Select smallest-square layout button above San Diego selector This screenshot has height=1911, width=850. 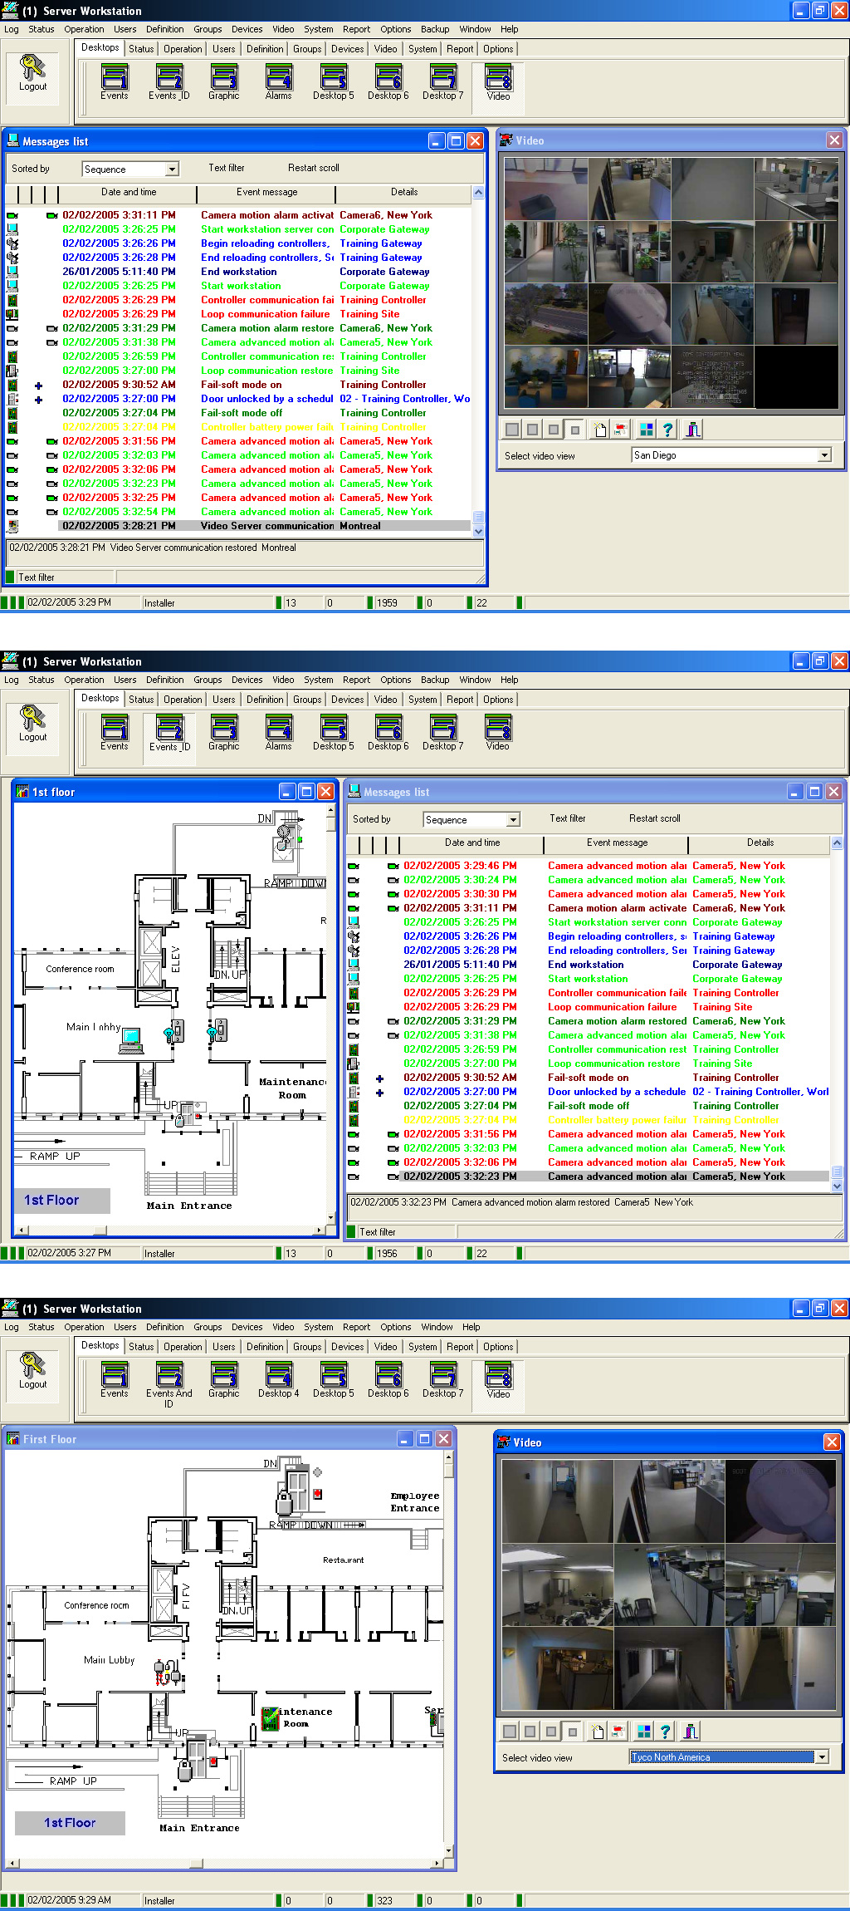pos(574,430)
